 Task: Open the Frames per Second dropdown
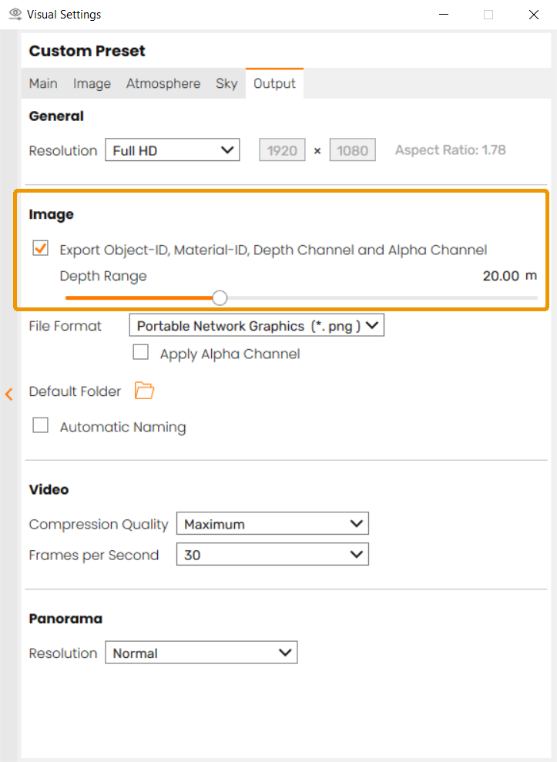click(x=272, y=555)
